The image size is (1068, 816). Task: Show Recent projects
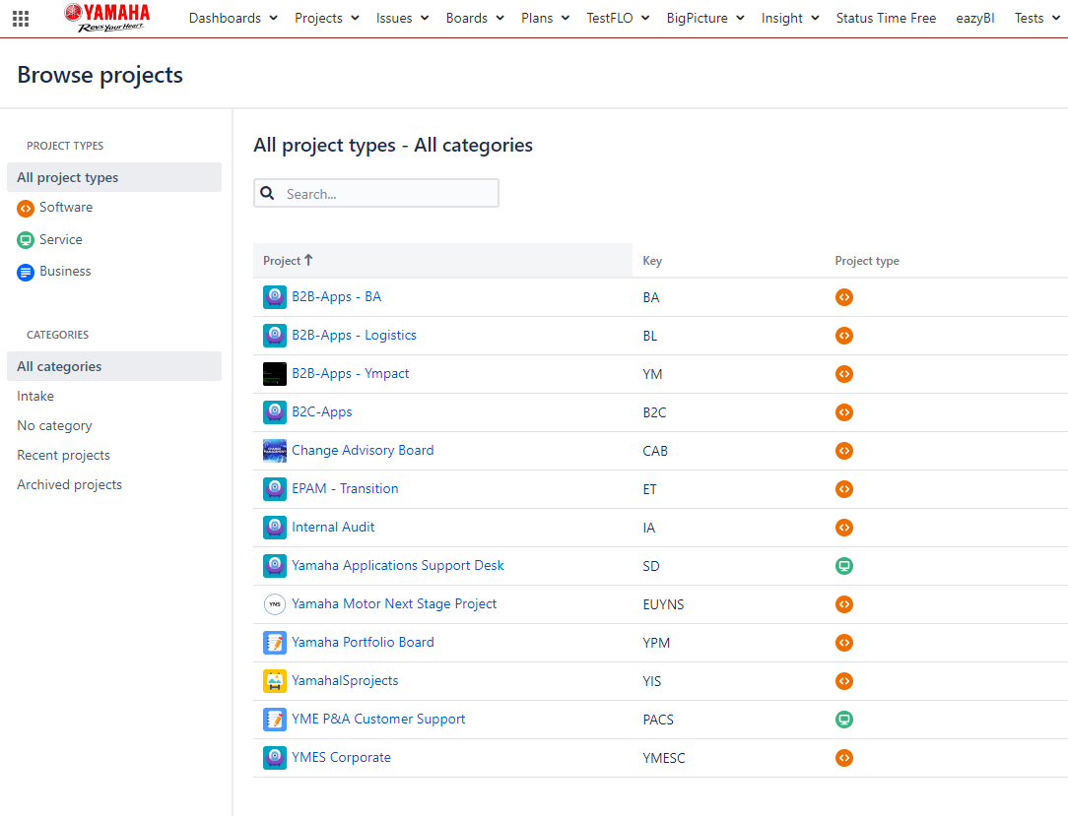[x=63, y=456]
